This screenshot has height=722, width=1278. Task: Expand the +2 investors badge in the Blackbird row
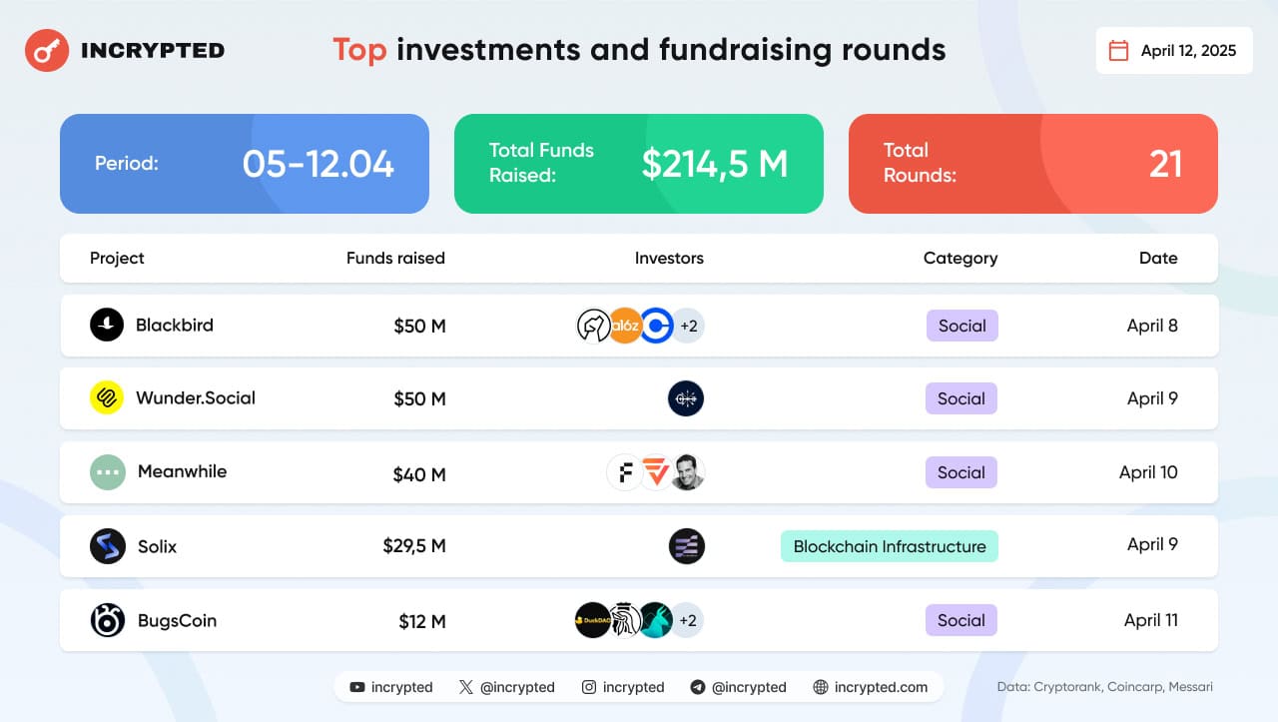coord(688,326)
